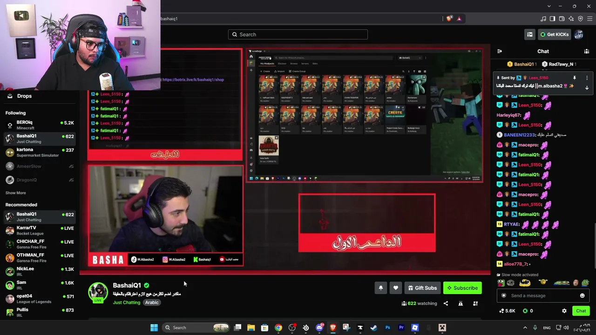Open the Windows Start menu
596x335 pixels.
(x=154, y=328)
